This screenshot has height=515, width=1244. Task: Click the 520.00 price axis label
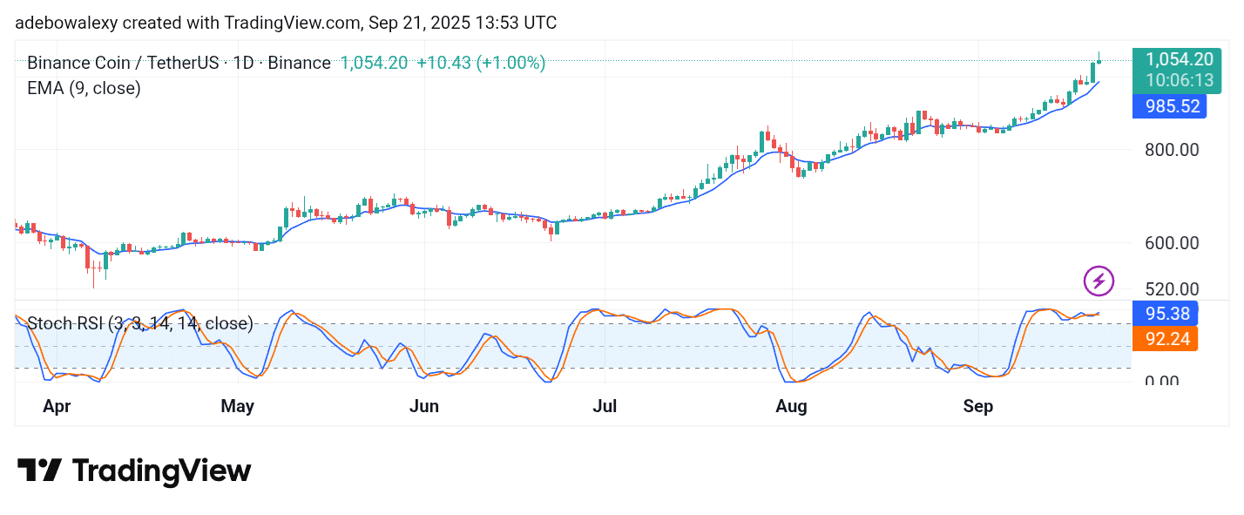pos(1171,288)
